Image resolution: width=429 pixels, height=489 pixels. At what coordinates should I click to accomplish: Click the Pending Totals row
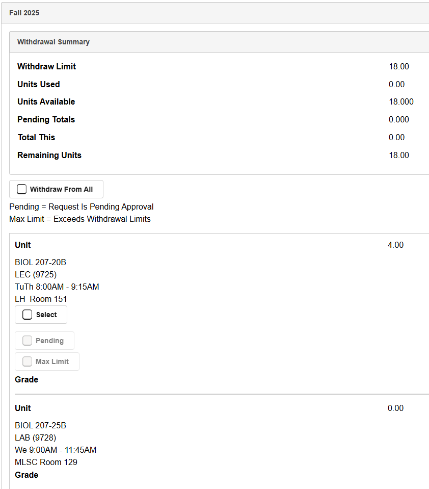(46, 119)
